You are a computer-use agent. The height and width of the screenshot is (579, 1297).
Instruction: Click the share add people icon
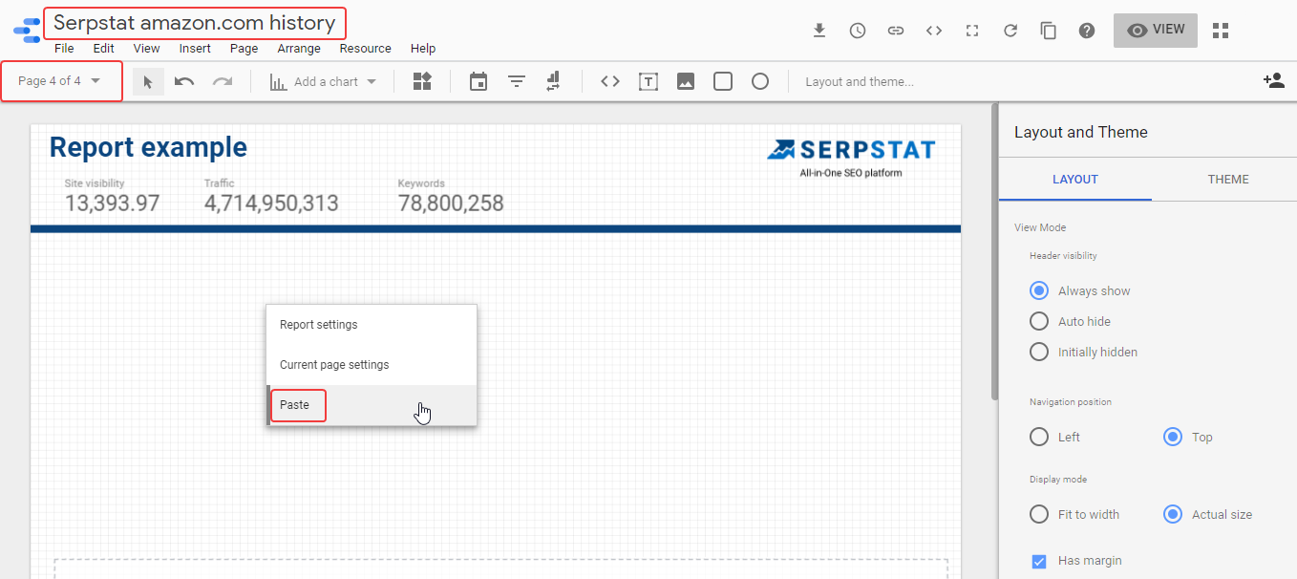(1273, 81)
